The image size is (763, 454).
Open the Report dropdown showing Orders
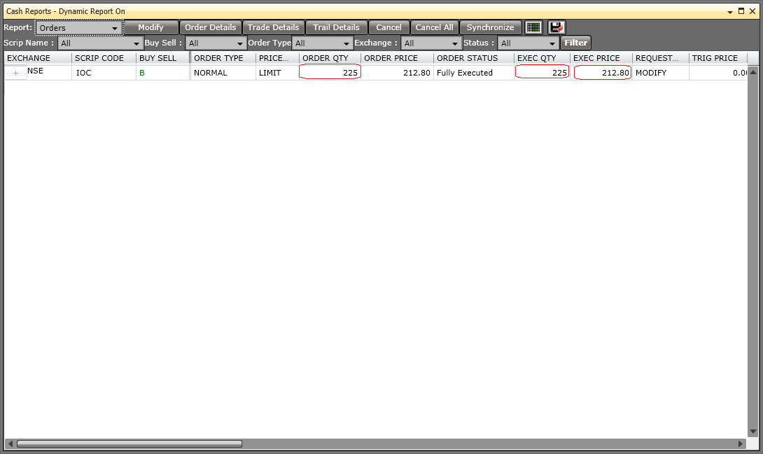click(x=79, y=28)
